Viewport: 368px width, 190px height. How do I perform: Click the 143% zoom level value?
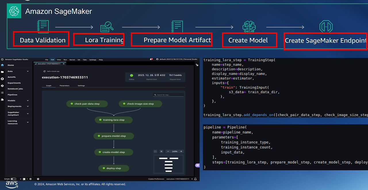(175, 151)
